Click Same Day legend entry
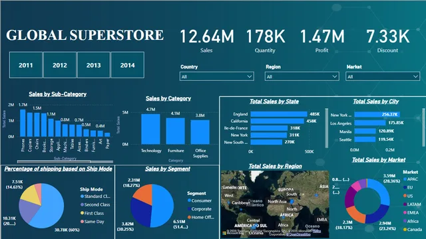The image size is (426, 239). [x=93, y=221]
